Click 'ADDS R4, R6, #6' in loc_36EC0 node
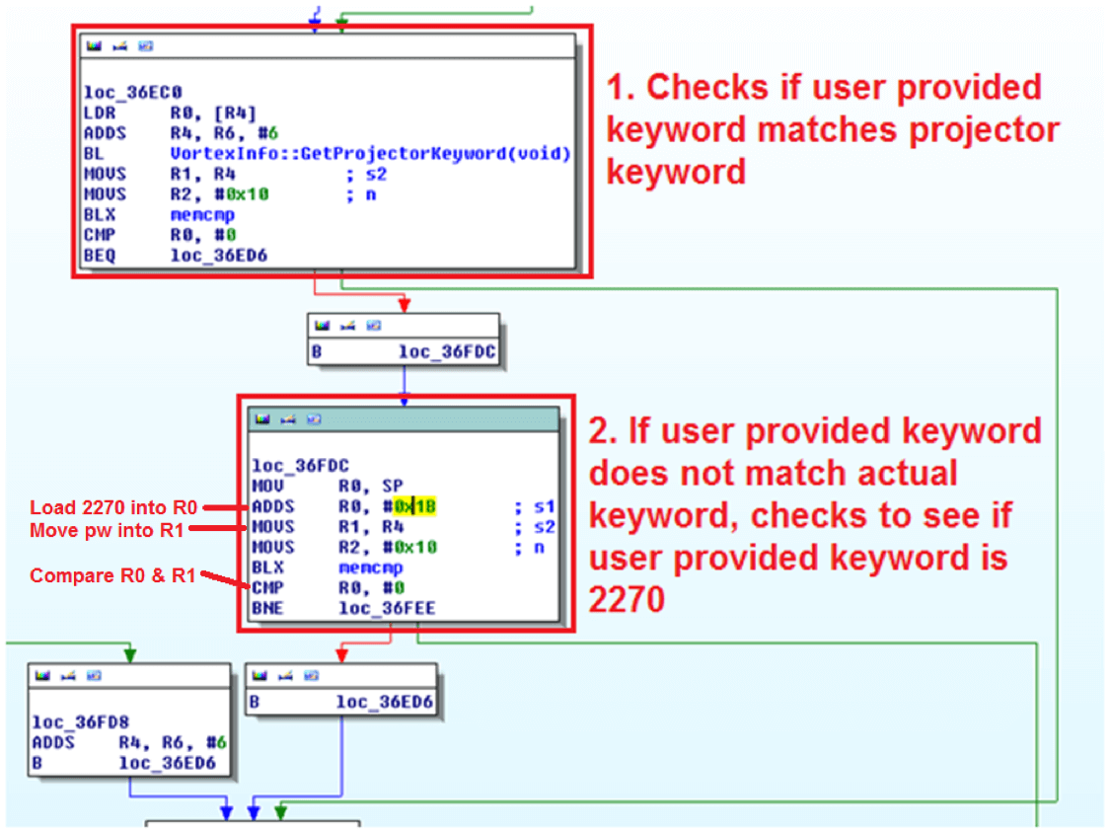This screenshot has width=1110, height=833. point(182,133)
